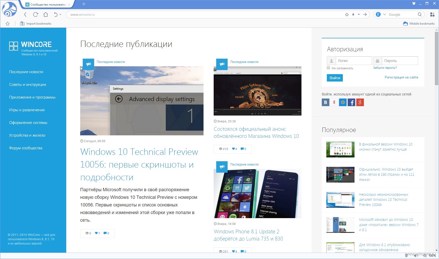Open the UC Browser logo menu

(9, 9)
